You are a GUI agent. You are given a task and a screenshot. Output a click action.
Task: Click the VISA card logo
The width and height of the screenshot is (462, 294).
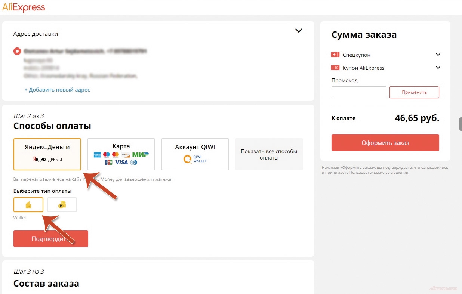coord(121,163)
